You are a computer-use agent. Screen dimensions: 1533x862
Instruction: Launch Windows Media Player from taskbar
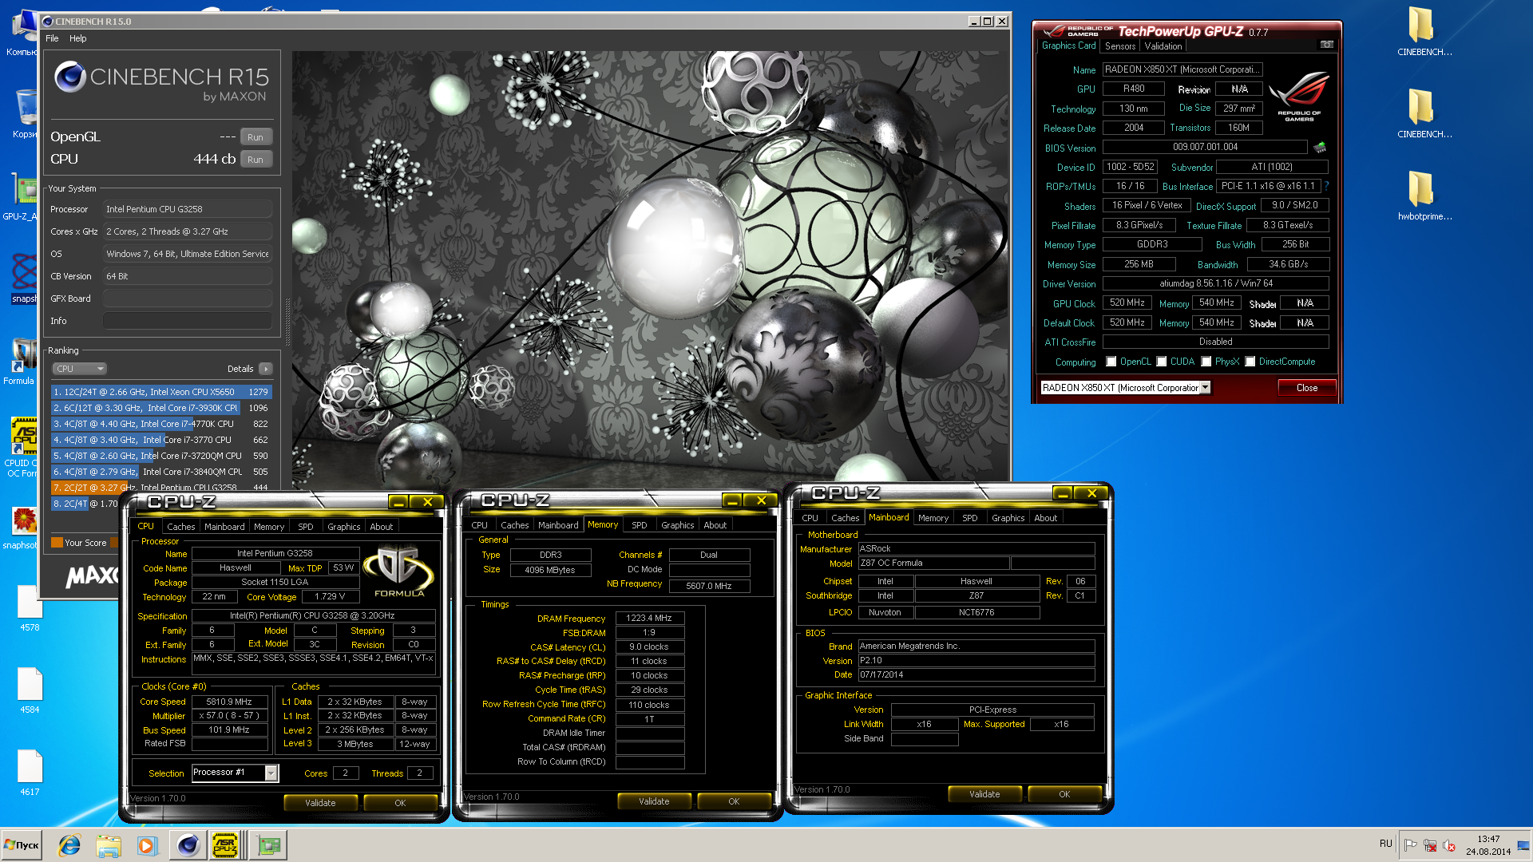point(146,845)
